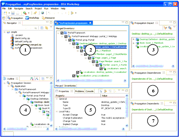This screenshot has height=137, width=179.
Task: Close the myPropSession.propsession editor tab
Action: (x=90, y=23)
